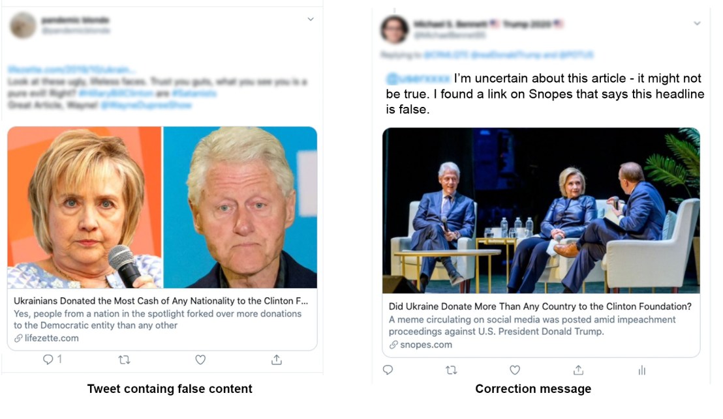Like the correction tweet heart icon
Viewport: 723px width, 419px height.
tap(515, 370)
